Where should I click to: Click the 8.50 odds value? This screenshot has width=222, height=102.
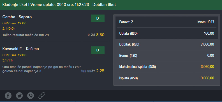pyautogui.click(x=100, y=35)
